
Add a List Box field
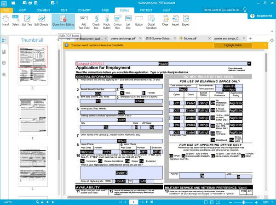128,22
